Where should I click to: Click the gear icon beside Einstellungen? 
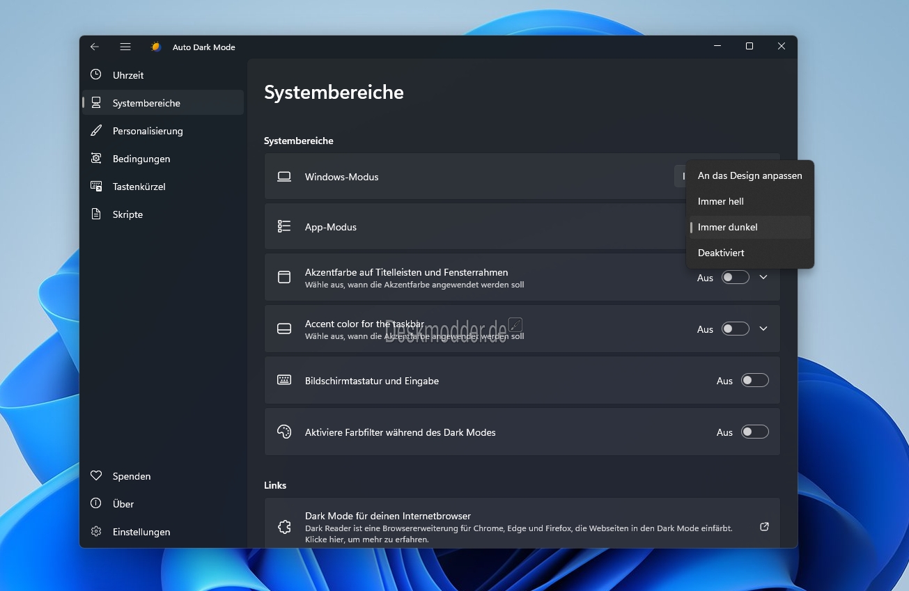pyautogui.click(x=96, y=531)
